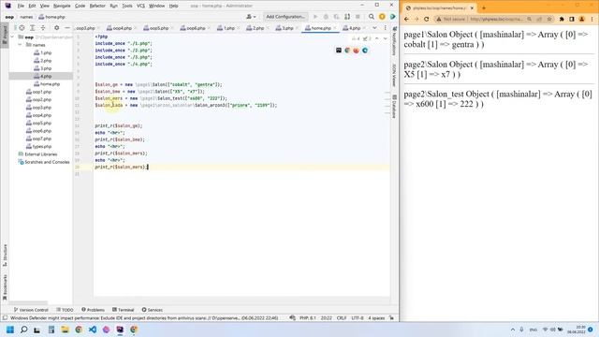Viewport: 599px width, 337px height.
Task: Open file in Chrome browser icon
Action: (x=347, y=51)
